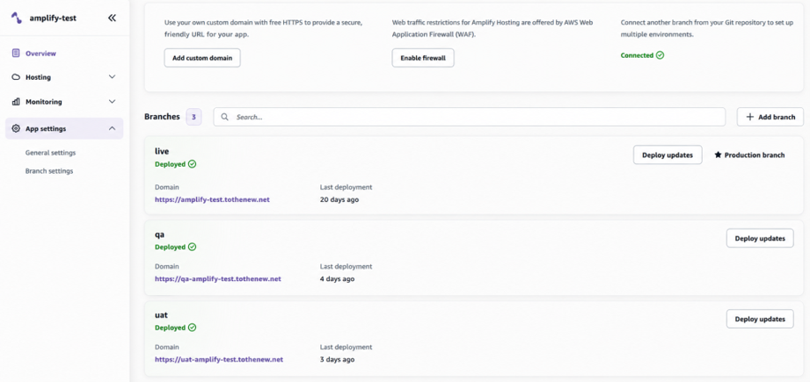810x382 pixels.
Task: Expand the Monitoring section chevron
Action: click(112, 102)
